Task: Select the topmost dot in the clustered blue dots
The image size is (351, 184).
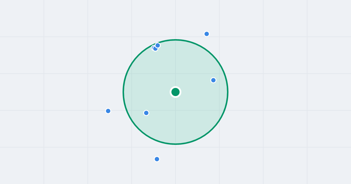Action: pos(158,45)
